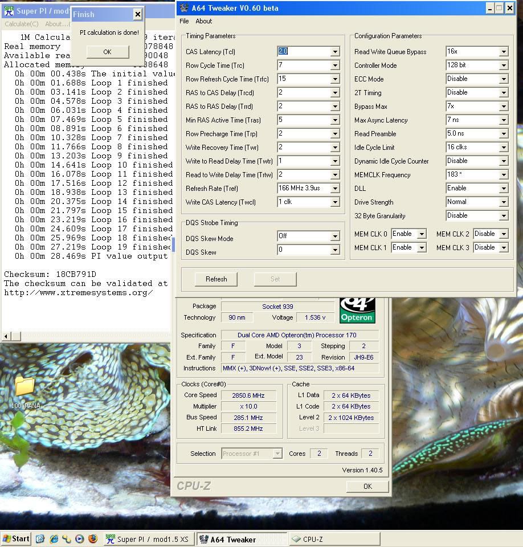The height and width of the screenshot is (547, 523).
Task: Click Super PI horizontal scrollbar left arrow
Action: pos(6,336)
